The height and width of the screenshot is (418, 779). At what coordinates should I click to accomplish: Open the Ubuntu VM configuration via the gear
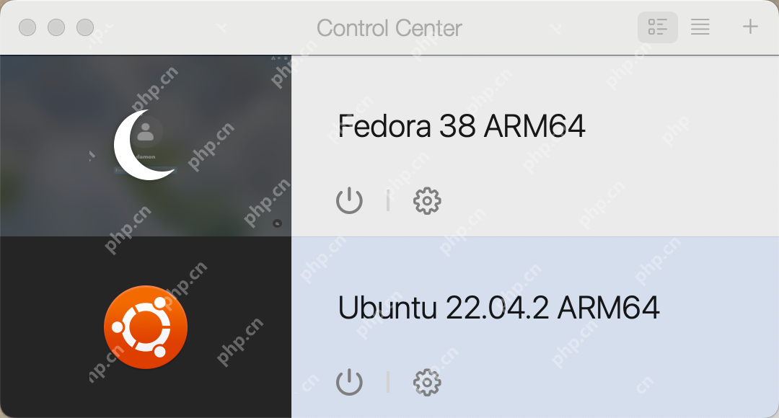click(426, 383)
